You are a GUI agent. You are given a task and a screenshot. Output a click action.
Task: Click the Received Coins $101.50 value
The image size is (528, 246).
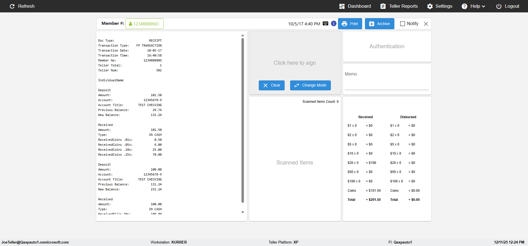pos(373,191)
